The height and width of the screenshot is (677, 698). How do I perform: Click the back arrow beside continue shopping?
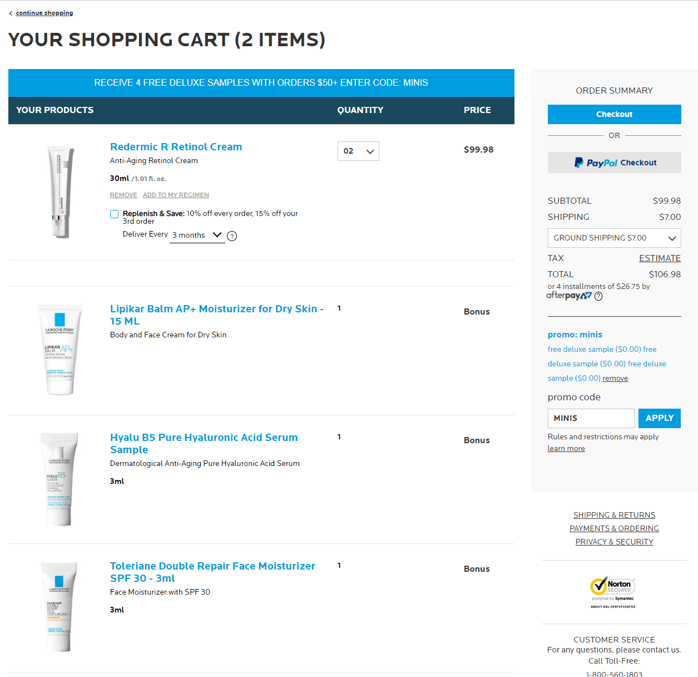(11, 13)
